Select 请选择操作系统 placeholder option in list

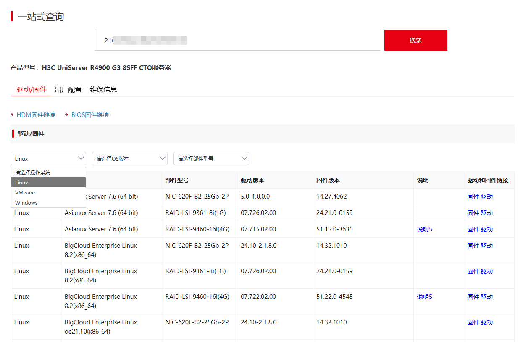tap(33, 173)
